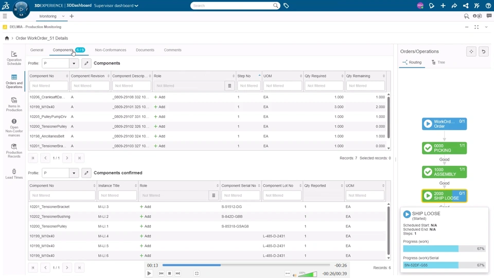Adjust the video volume slider
Screen dimensions: 494x278
[x=308, y=274]
